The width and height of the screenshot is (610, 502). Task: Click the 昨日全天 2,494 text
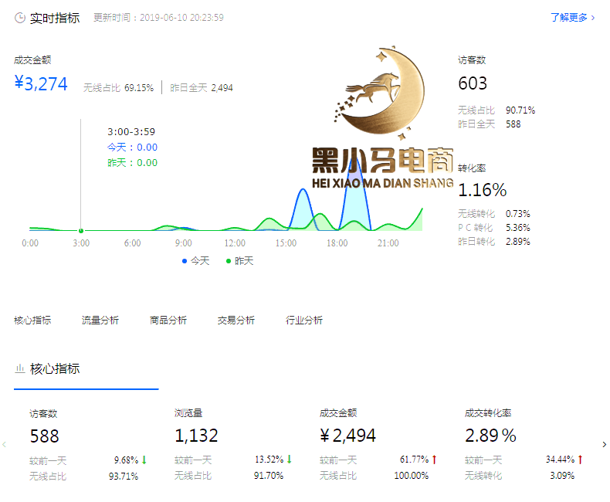pos(201,88)
